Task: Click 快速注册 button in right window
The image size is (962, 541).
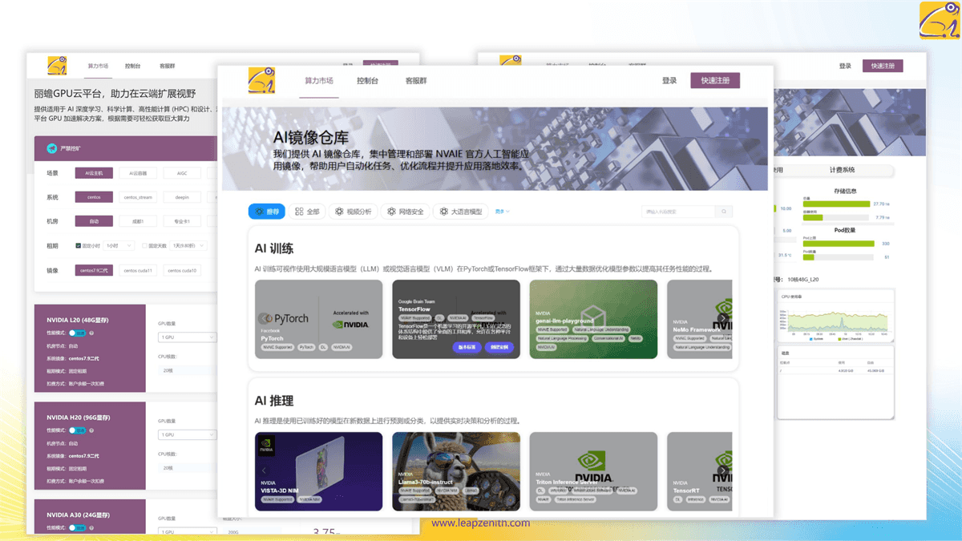Action: [x=883, y=66]
